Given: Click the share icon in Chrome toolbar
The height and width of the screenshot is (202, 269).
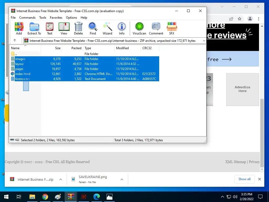Looking at the screenshot, I should 231,19.
